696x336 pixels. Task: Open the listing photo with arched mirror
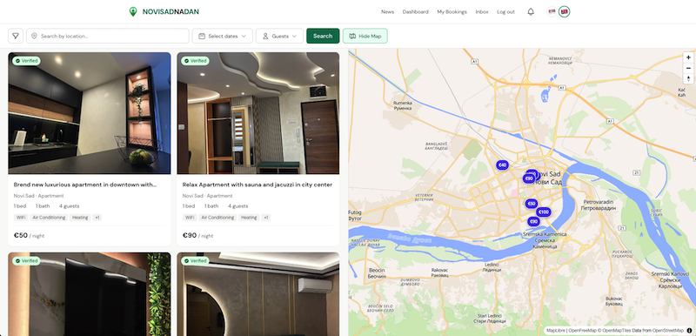(x=258, y=294)
